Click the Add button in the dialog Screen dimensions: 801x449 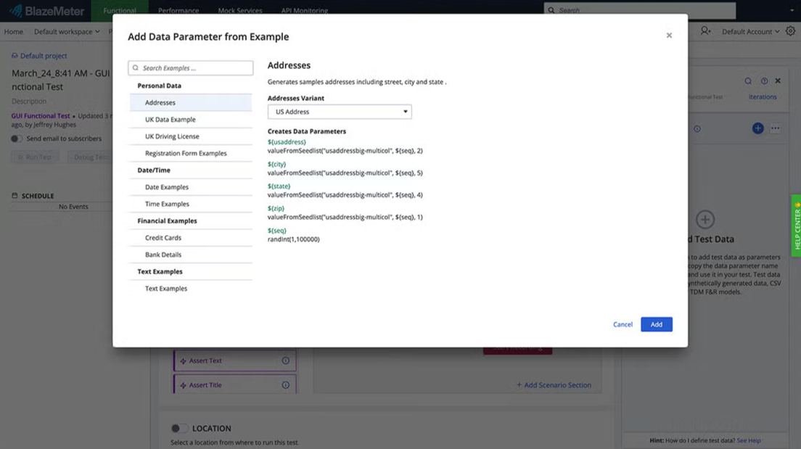656,324
